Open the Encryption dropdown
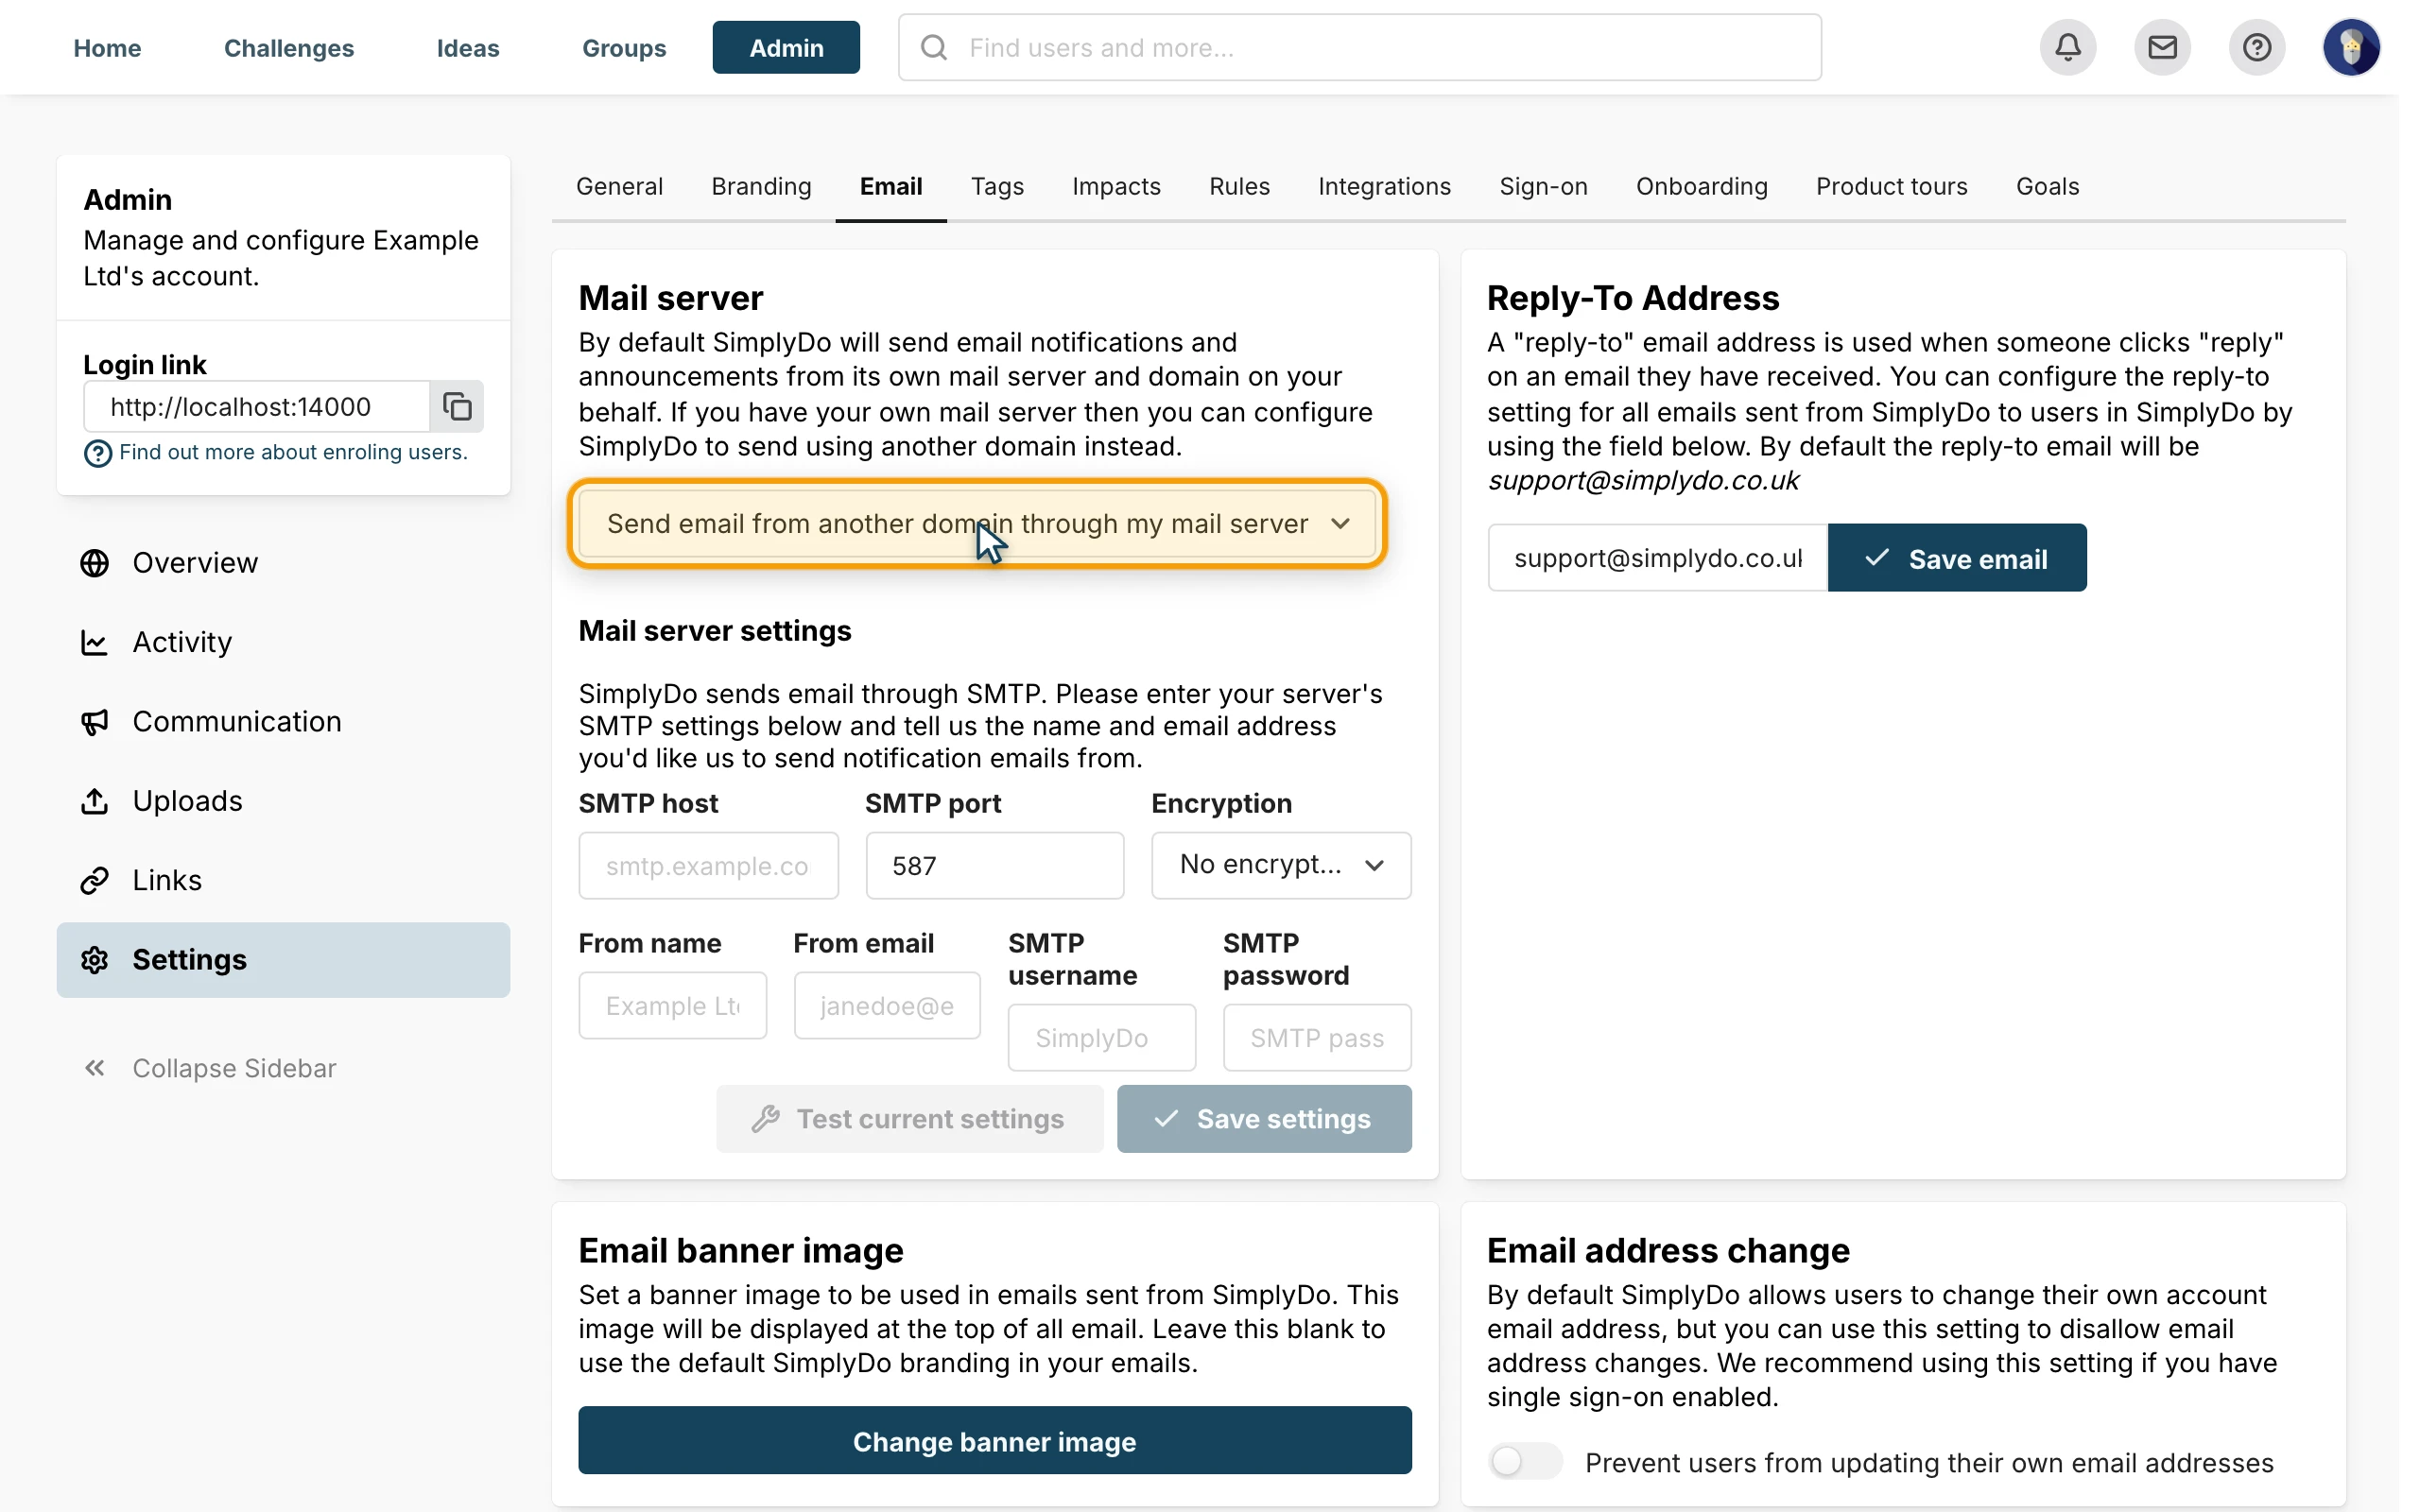Viewport: 2420px width, 1512px height. (x=1280, y=865)
